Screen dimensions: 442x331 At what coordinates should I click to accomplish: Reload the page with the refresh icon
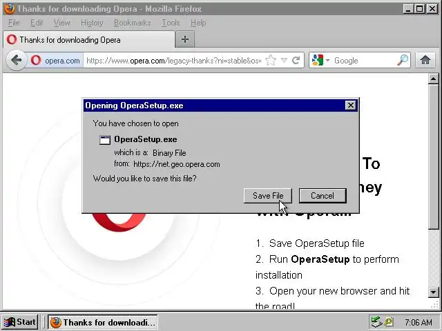coord(296,60)
